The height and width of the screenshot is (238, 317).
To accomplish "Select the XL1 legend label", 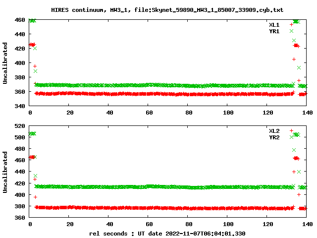I will pos(274,25).
